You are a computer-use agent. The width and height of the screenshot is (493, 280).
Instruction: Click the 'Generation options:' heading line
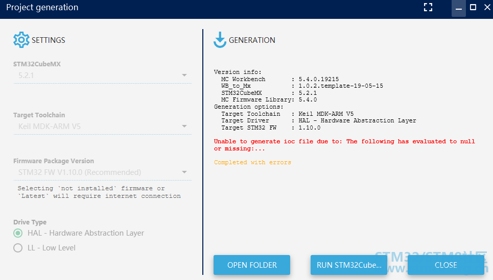pyautogui.click(x=248, y=107)
